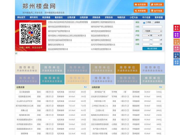This screenshot has height=135, width=180.
Task: Open 工农路小区 rental listing
Action: pos(100,110)
